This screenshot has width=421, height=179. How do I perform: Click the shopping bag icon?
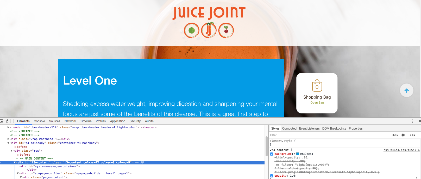click(x=317, y=85)
